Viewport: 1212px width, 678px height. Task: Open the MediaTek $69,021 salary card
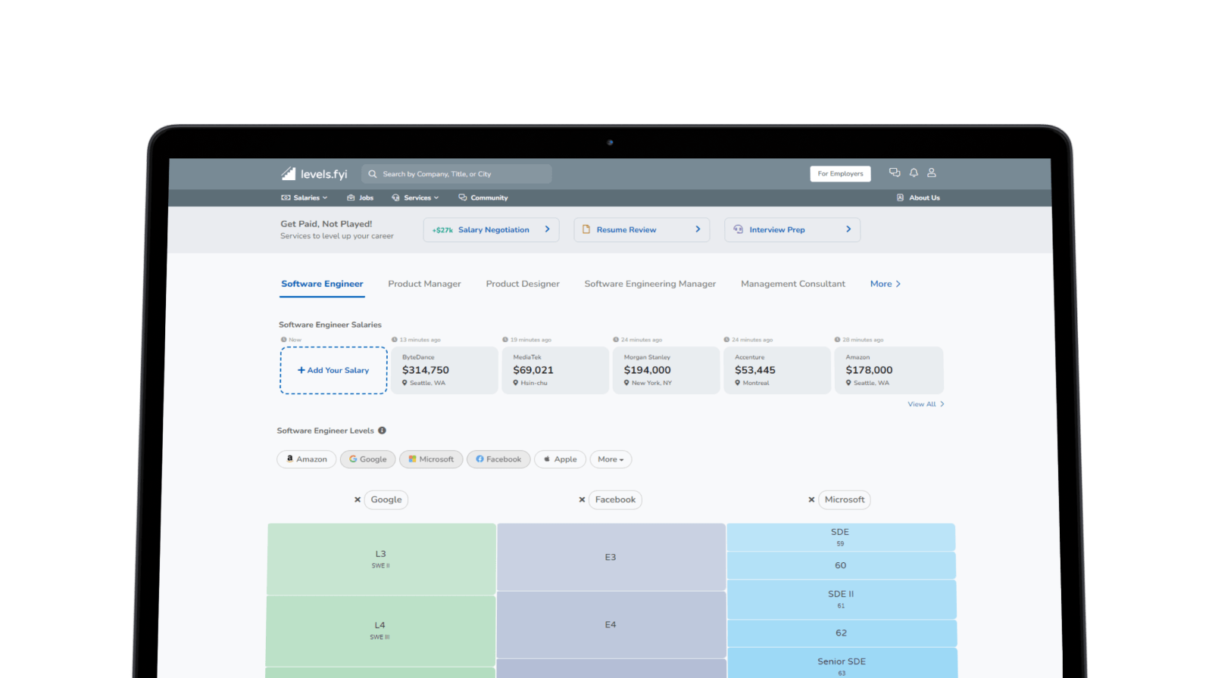(555, 370)
